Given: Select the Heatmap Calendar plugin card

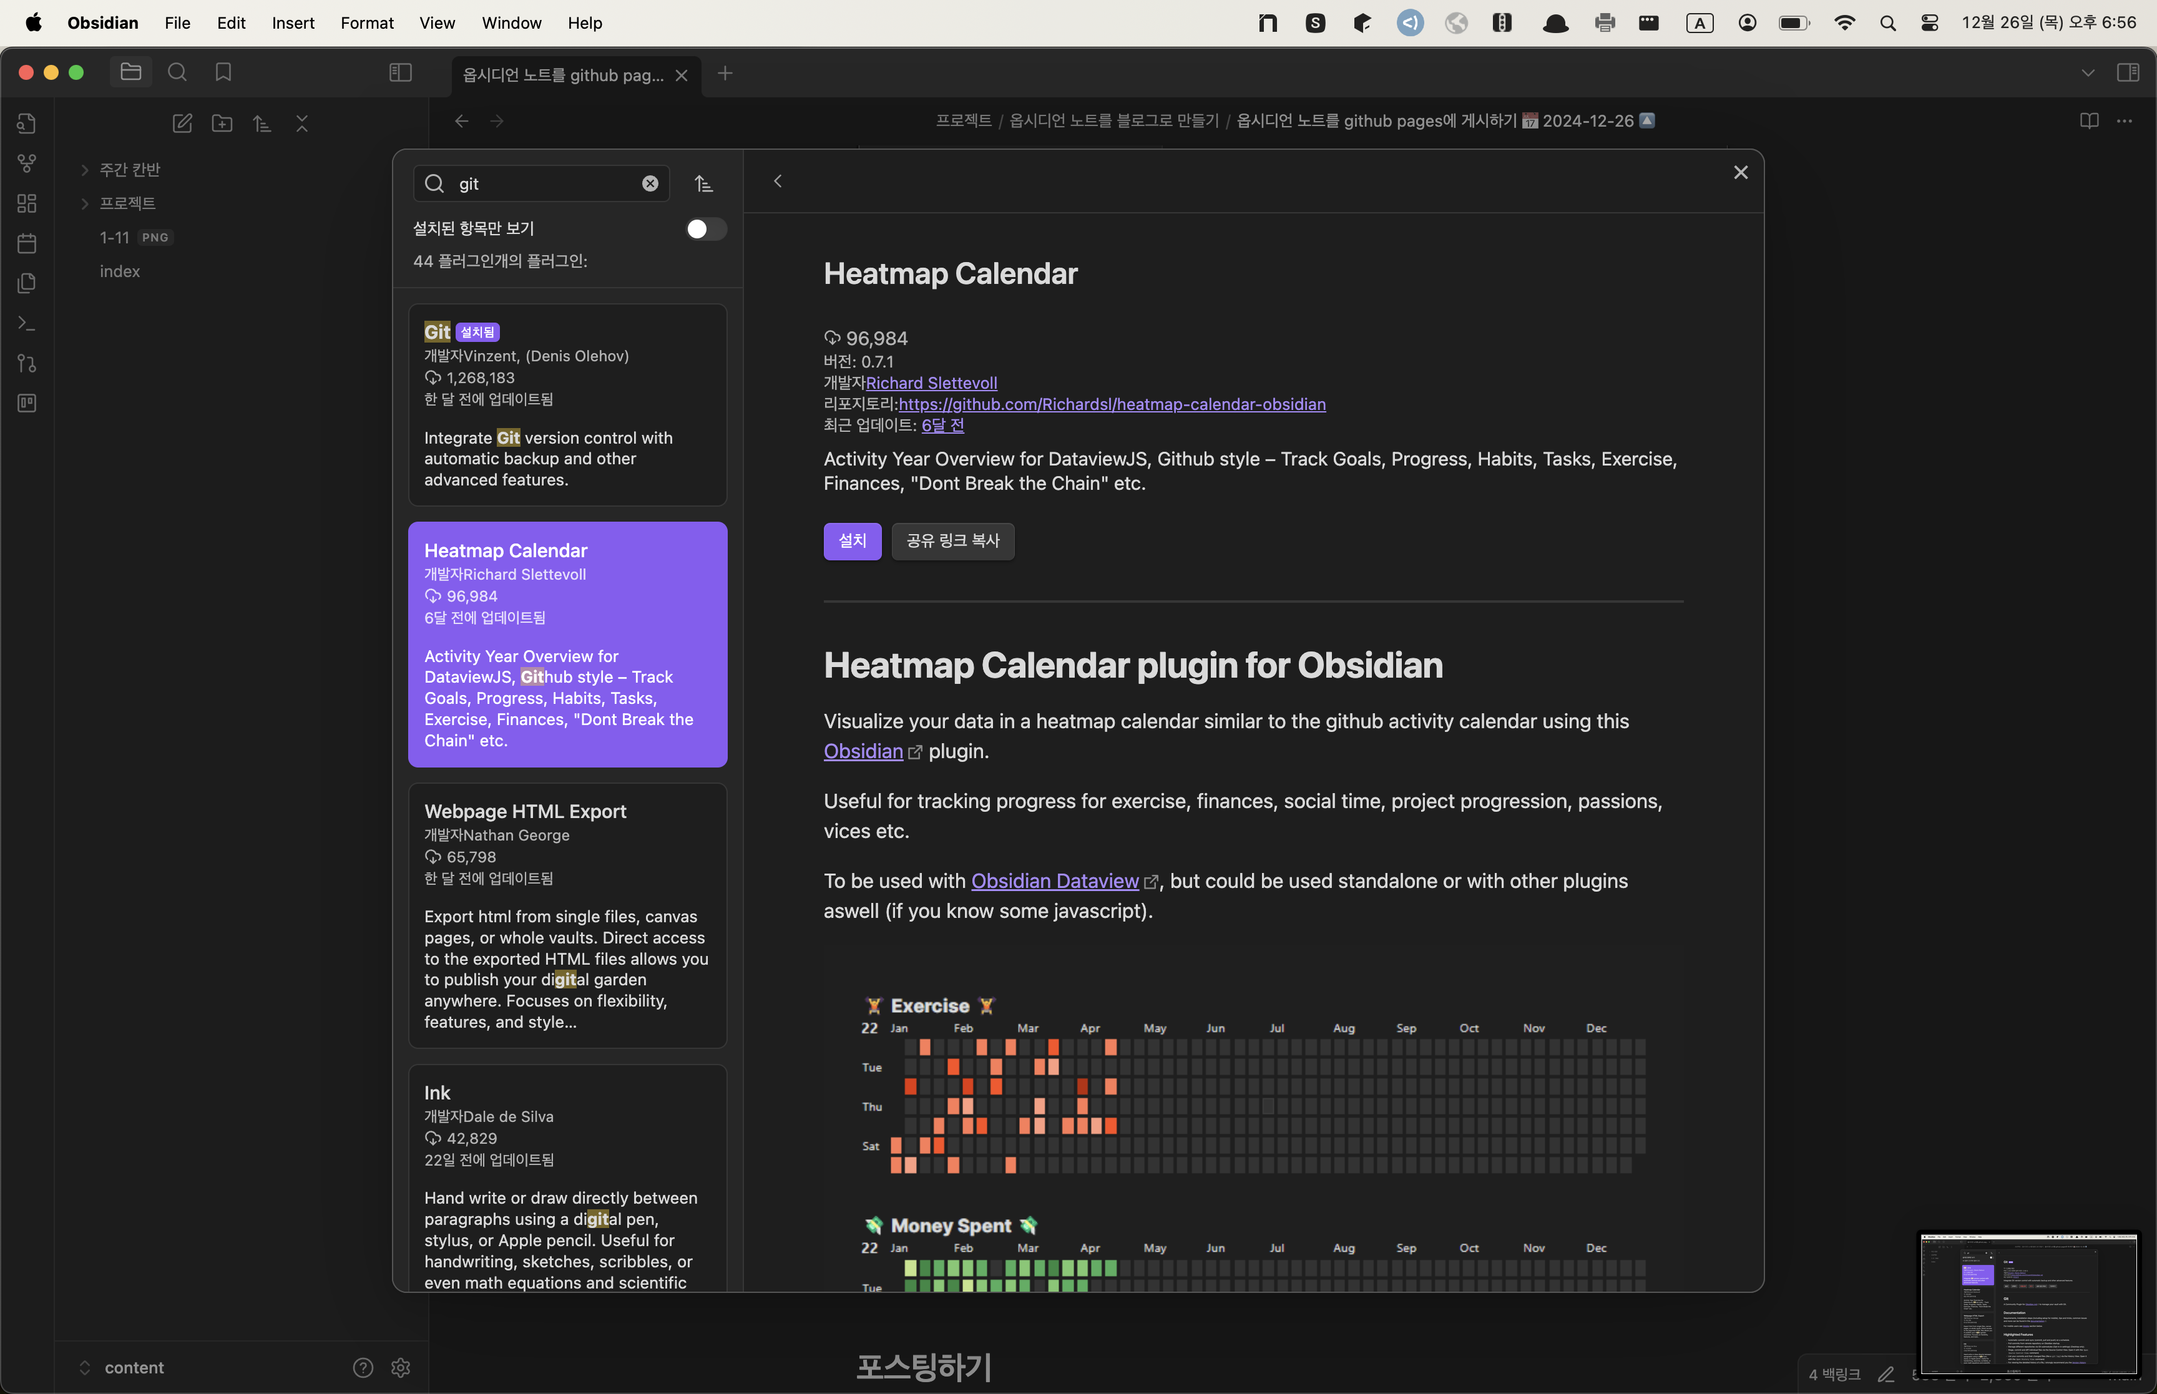Looking at the screenshot, I should (567, 645).
